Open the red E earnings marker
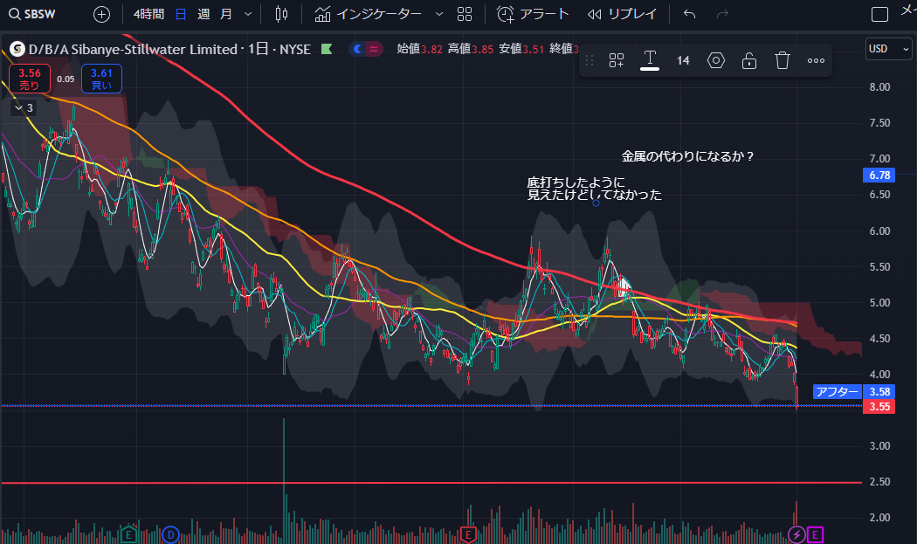Viewport: 917px width, 544px height. (x=468, y=534)
